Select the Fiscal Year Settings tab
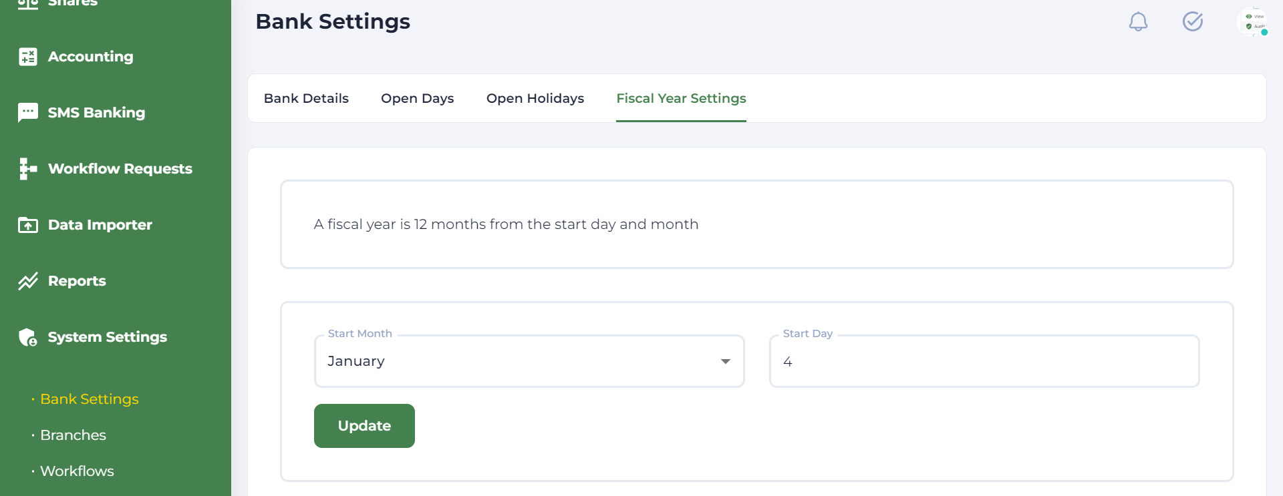The width and height of the screenshot is (1283, 496). (681, 98)
